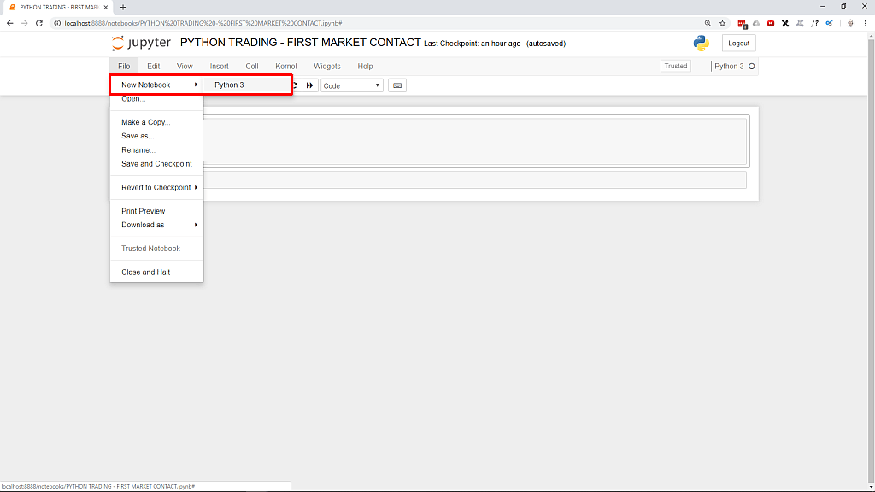Click into the first notebook cell

pyautogui.click(x=474, y=141)
